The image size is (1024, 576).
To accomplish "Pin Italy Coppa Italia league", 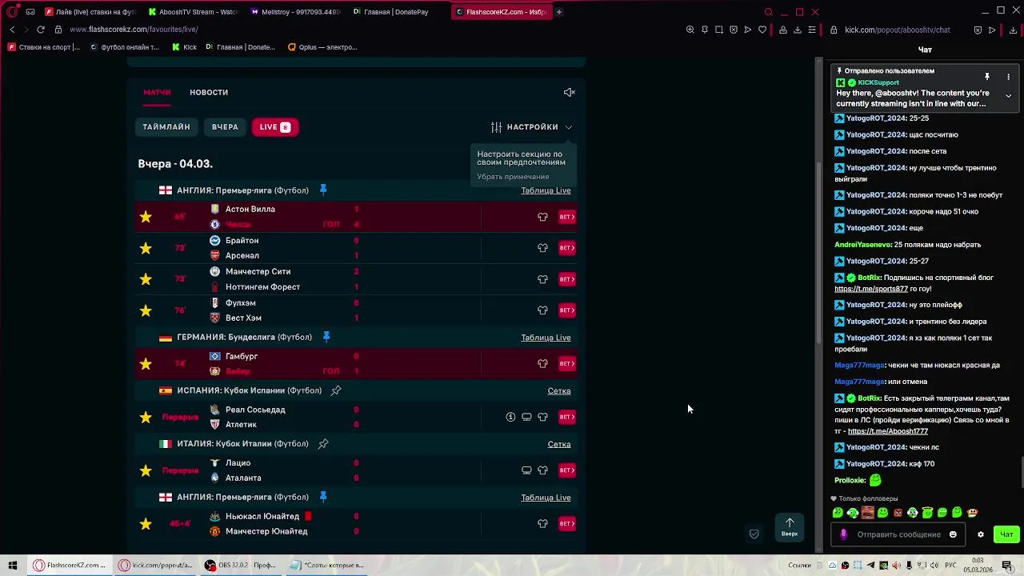I will [x=323, y=443].
